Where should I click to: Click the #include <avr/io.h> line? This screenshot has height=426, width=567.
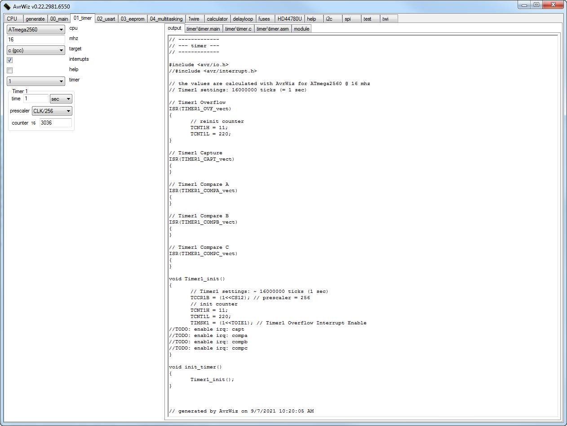pos(199,65)
